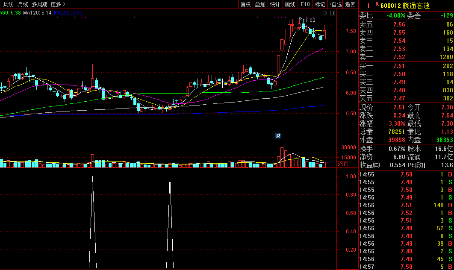Click the R margin-trading mark by 600012

(x=377, y=4)
